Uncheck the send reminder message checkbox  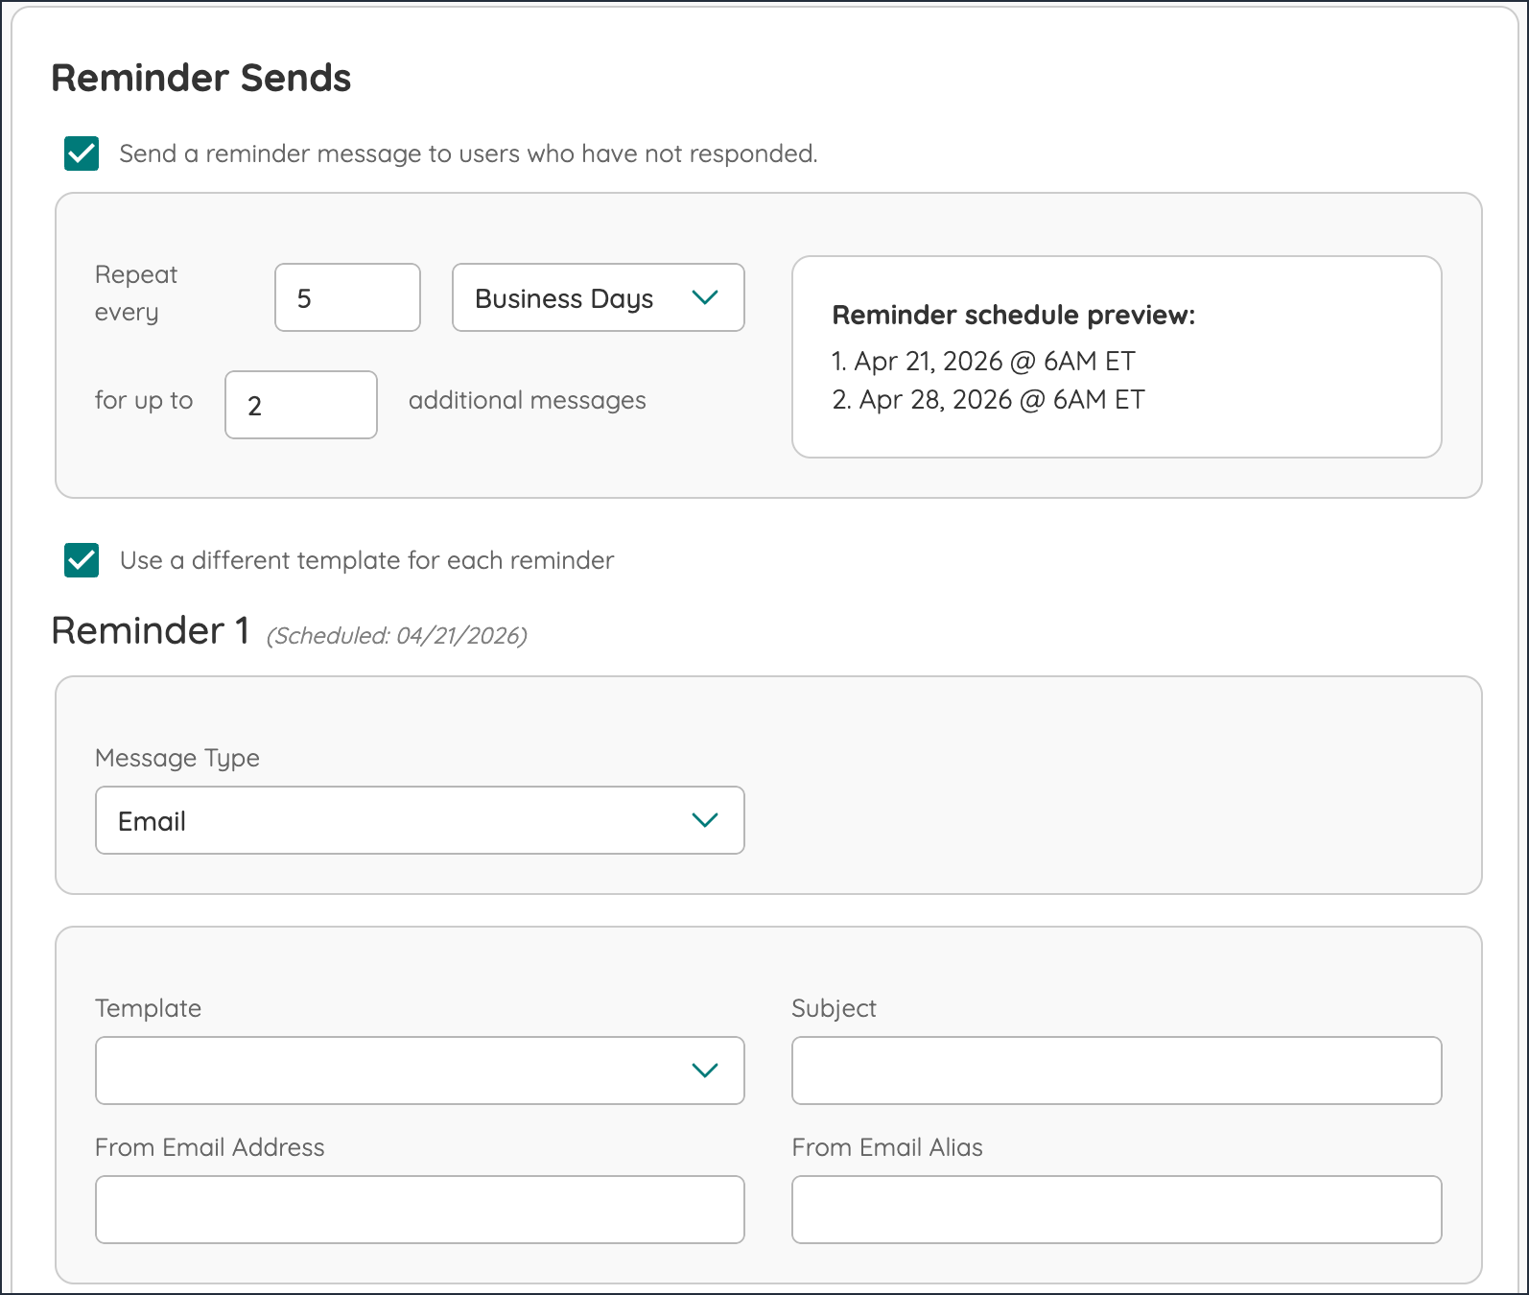coord(82,153)
